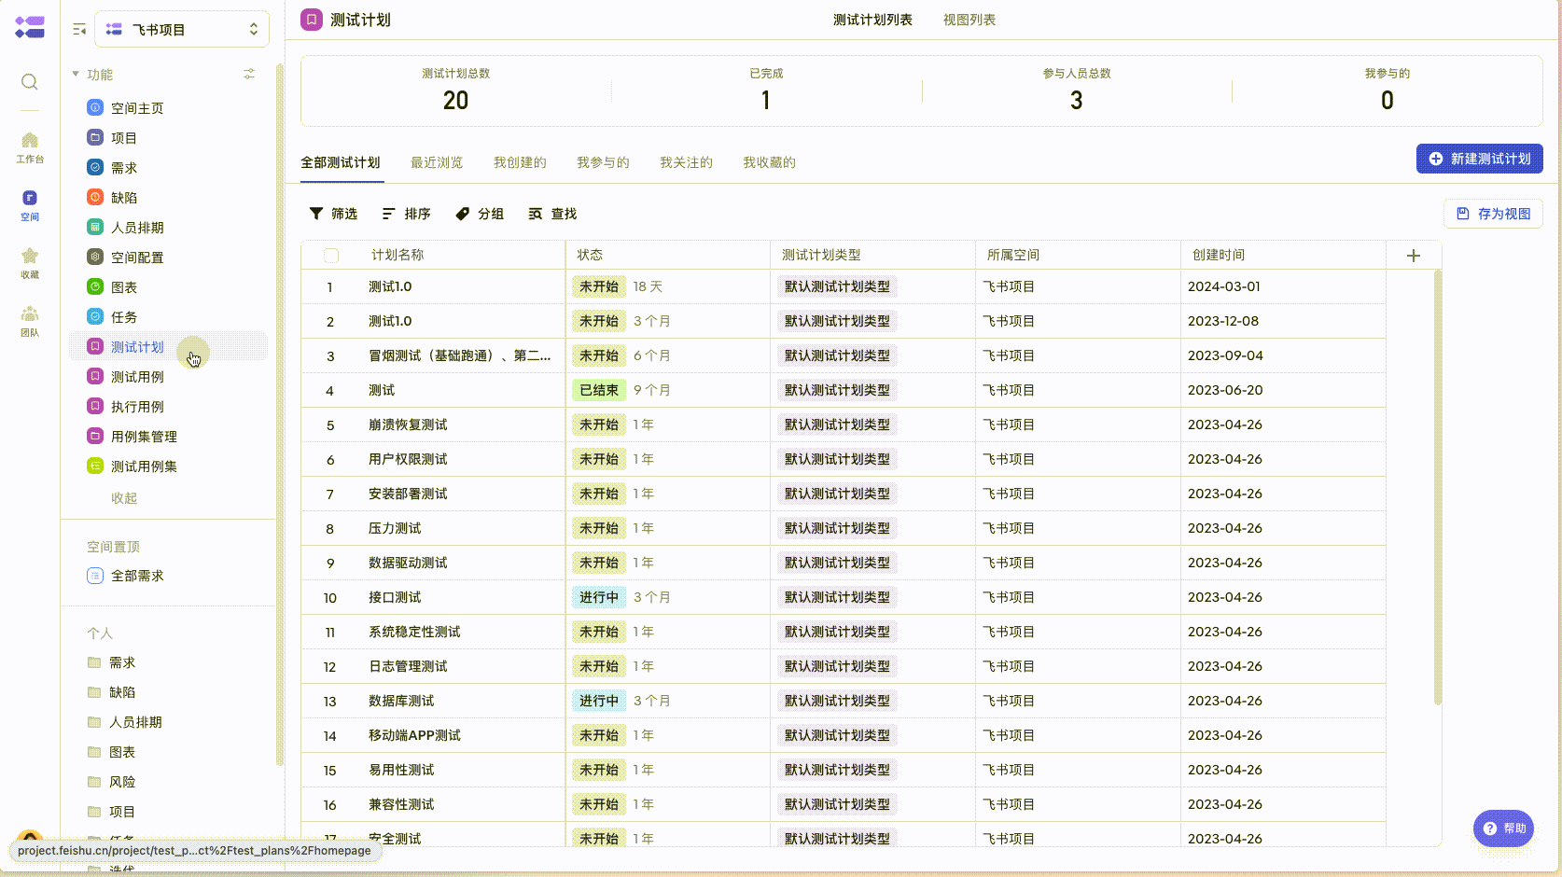The width and height of the screenshot is (1562, 877).
Task: Open the 崩溃恢复测试 plan
Action: pos(408,425)
